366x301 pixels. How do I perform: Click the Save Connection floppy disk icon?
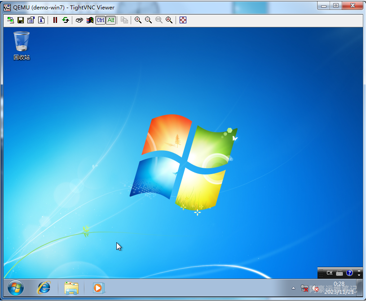click(21, 20)
